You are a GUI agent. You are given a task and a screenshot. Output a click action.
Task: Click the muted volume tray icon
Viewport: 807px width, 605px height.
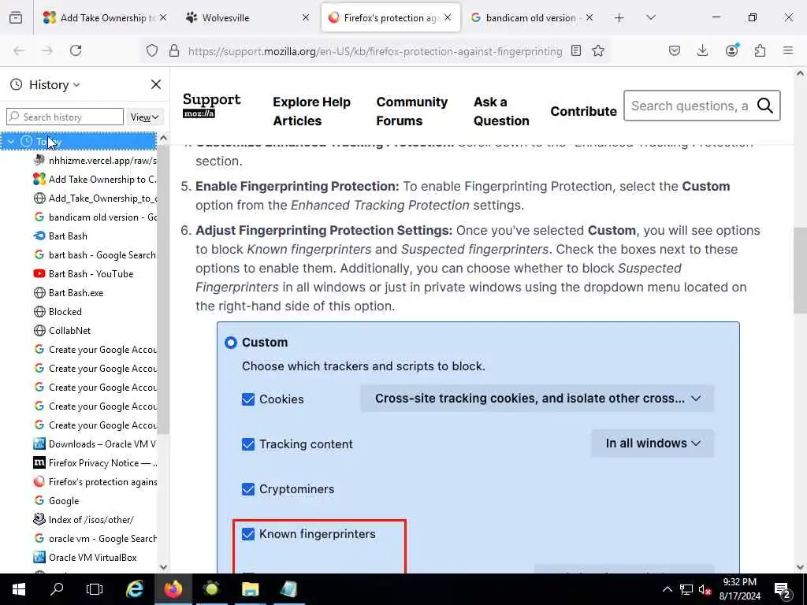(705, 590)
